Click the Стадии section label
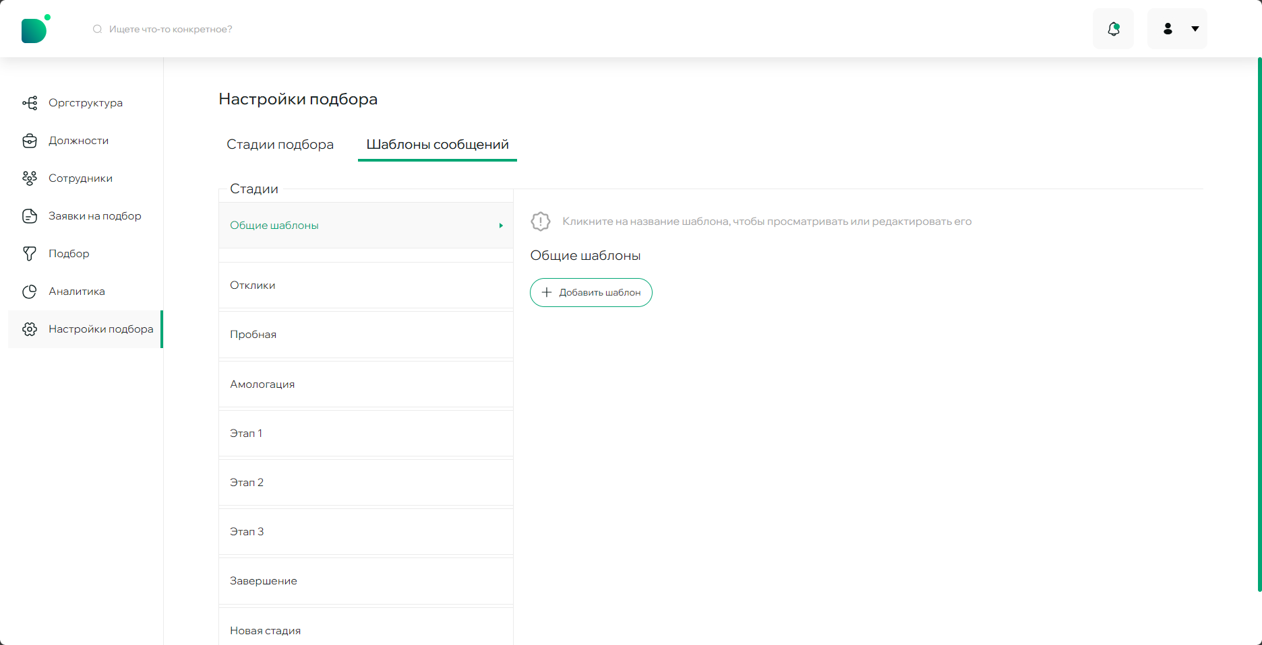The width and height of the screenshot is (1262, 645). point(254,189)
